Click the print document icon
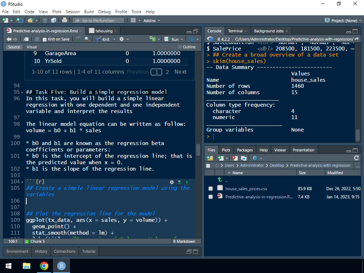The height and width of the screenshot is (273, 364). [x=65, y=21]
